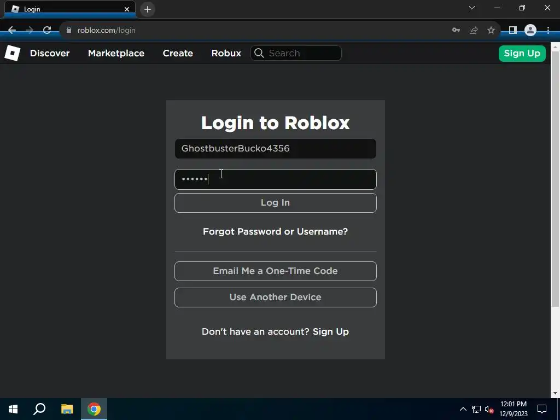Open the Discover menu item
Image resolution: width=560 pixels, height=420 pixels.
click(x=50, y=53)
